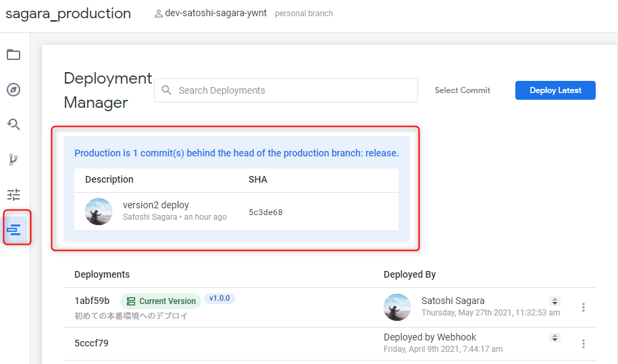Click the Friday, April 9th 2021 timestamp

pos(443,349)
